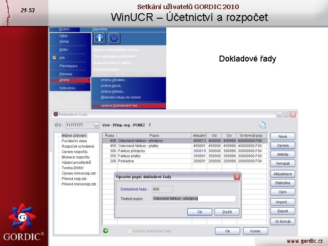Click the Dokladová řada field with 400
This screenshot has height=246, width=328.
tap(162, 189)
